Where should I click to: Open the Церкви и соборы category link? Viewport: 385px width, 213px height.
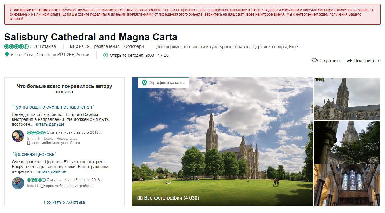click(270, 47)
